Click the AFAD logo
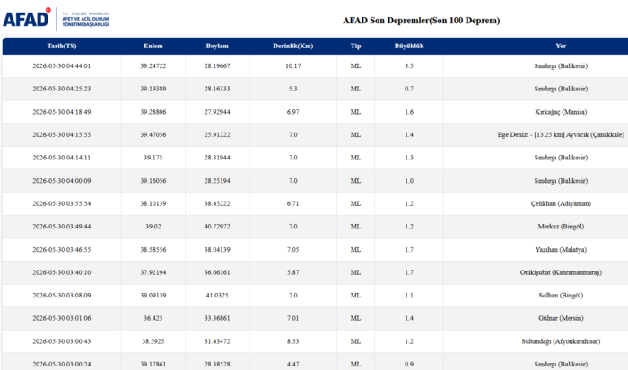 [56, 19]
